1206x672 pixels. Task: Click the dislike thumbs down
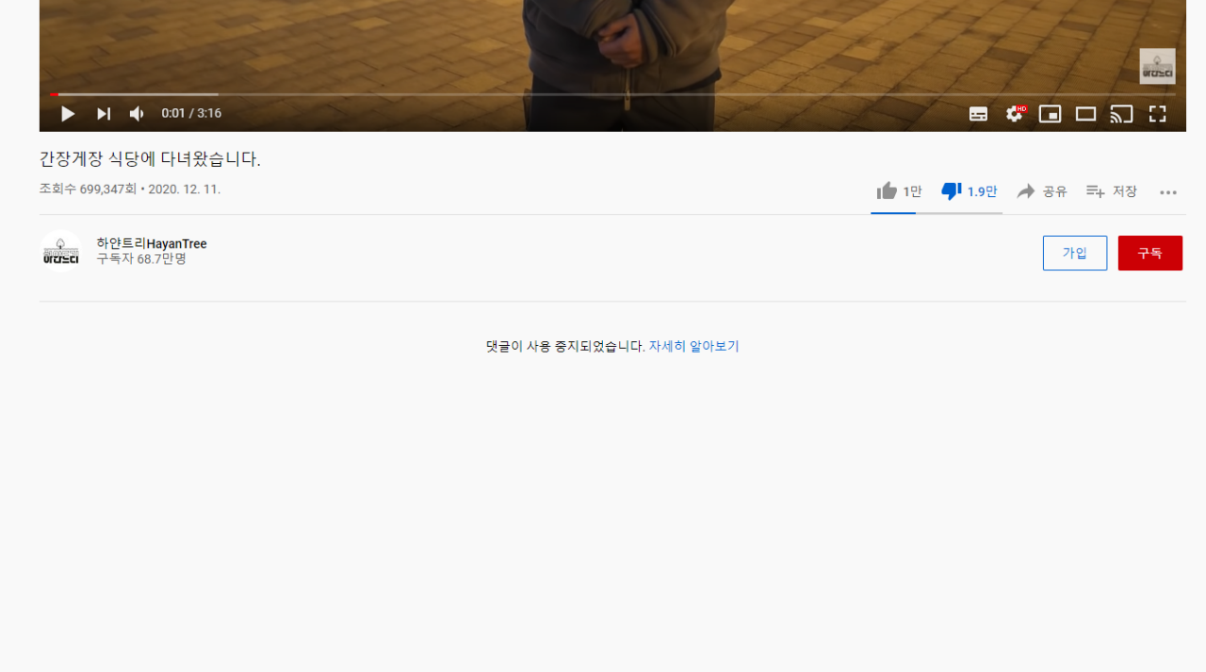[969, 191]
